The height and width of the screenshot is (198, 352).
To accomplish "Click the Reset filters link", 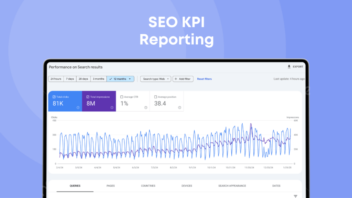I will (x=204, y=79).
